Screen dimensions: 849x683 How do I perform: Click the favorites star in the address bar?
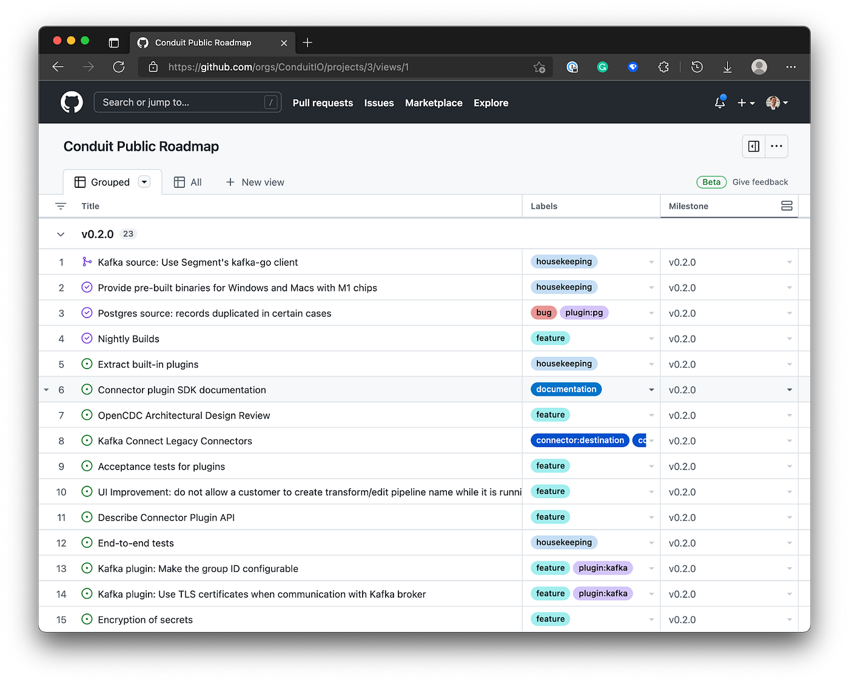[539, 67]
